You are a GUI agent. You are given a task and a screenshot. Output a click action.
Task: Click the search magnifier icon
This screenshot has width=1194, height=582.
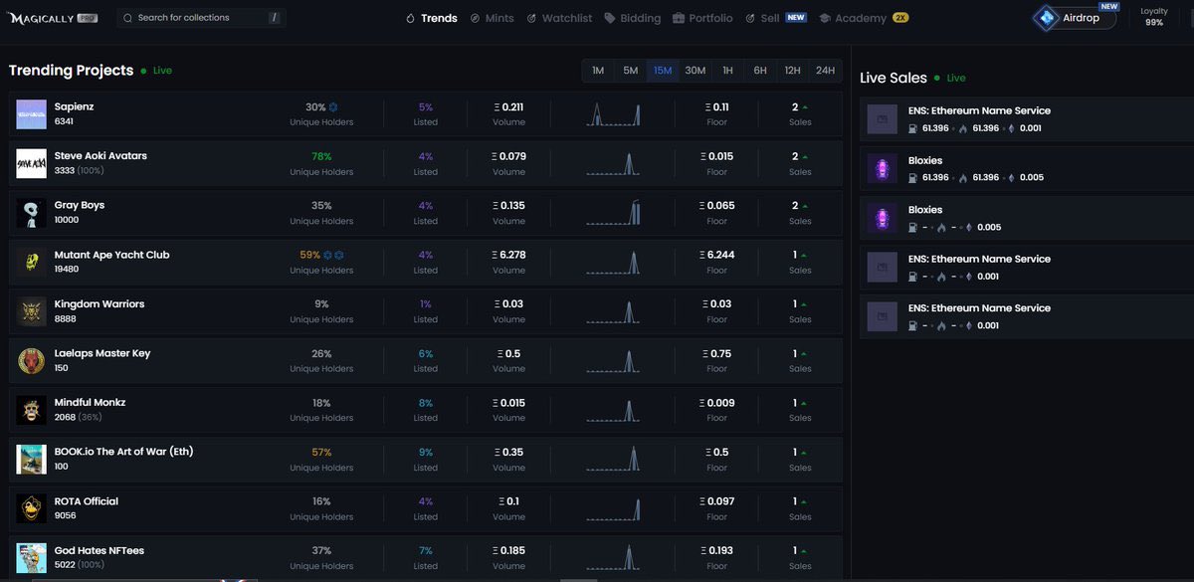127,17
